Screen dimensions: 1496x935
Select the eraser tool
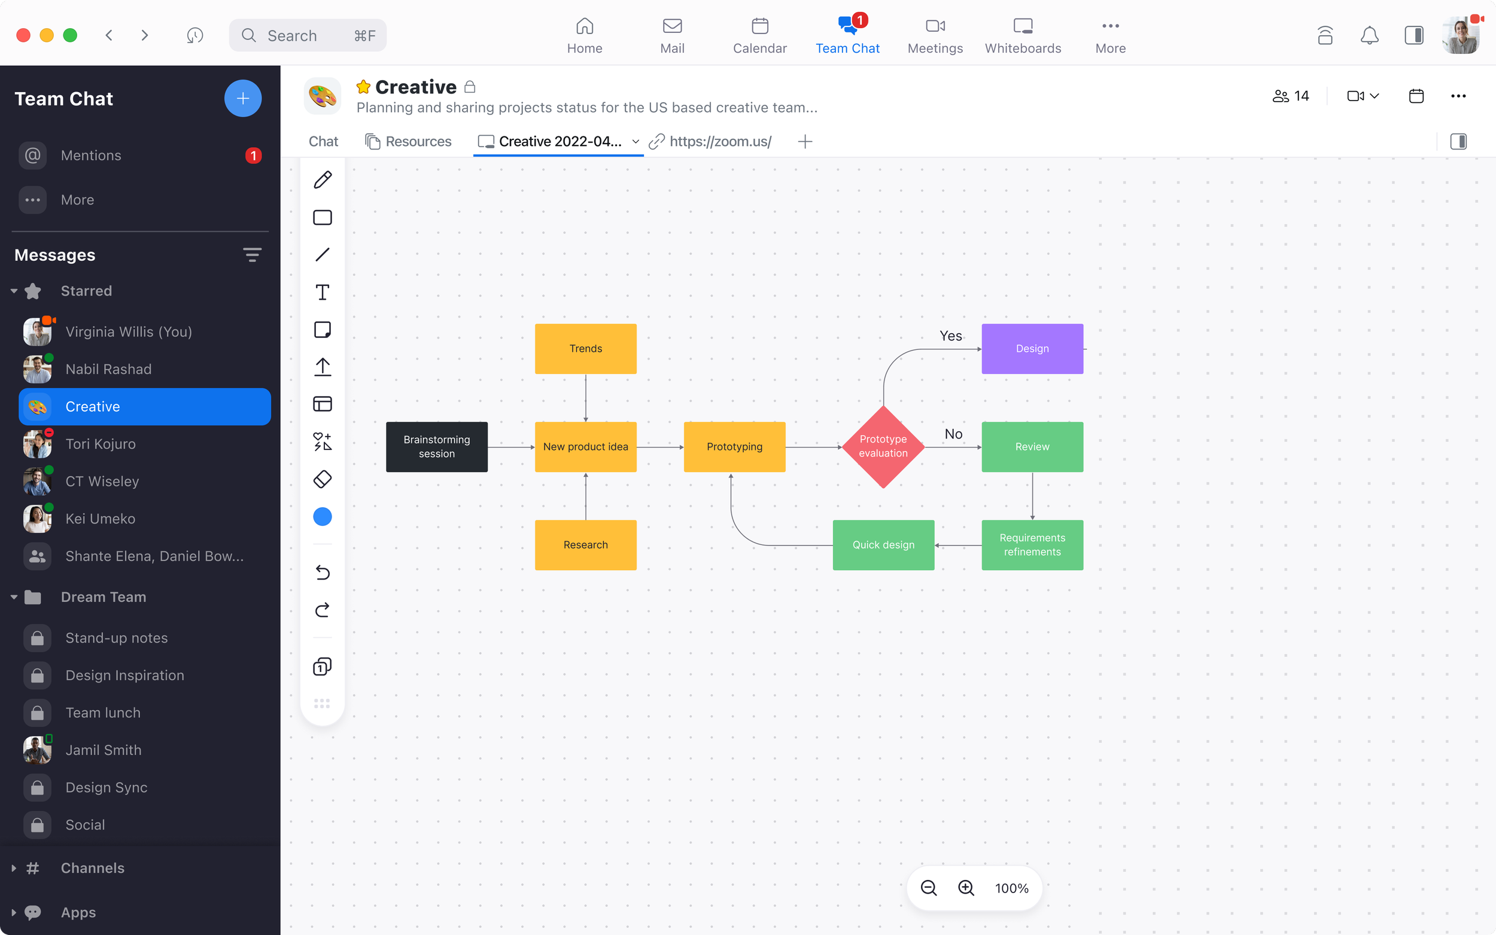coord(322,479)
